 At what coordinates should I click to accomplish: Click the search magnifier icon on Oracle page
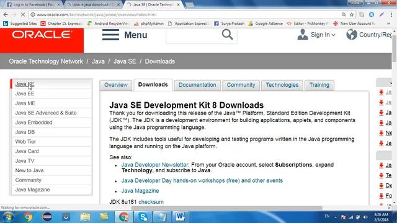(x=227, y=35)
